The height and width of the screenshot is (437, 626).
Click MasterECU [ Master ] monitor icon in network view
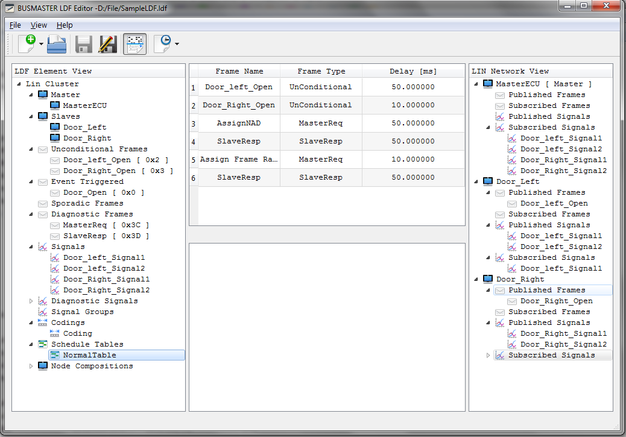click(x=488, y=83)
